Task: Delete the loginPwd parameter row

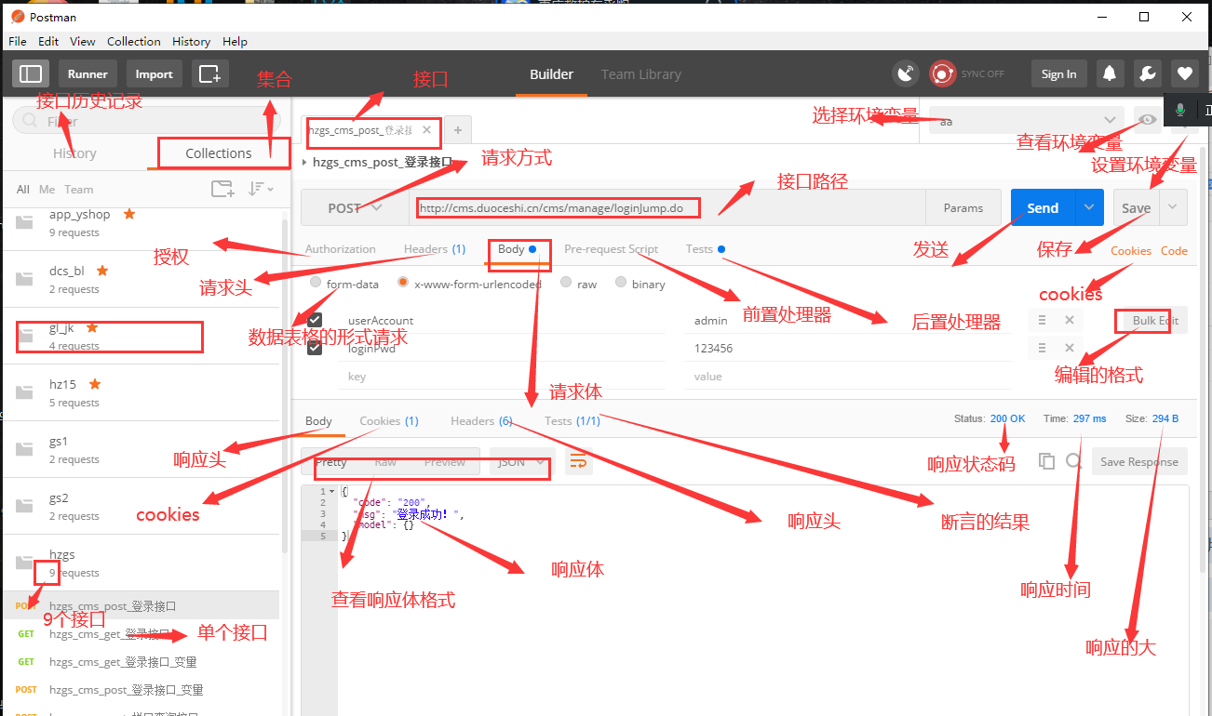Action: point(1069,348)
